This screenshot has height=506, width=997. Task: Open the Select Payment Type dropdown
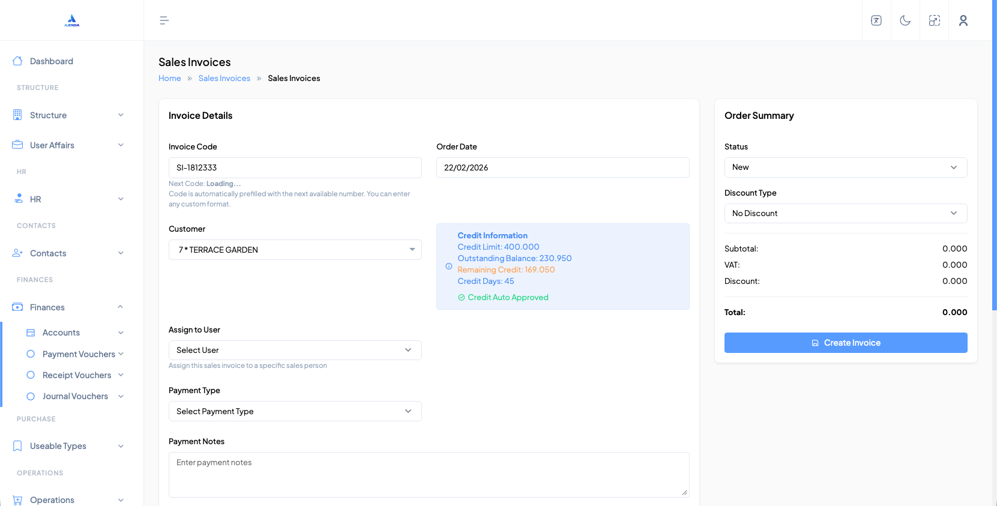[x=295, y=411]
